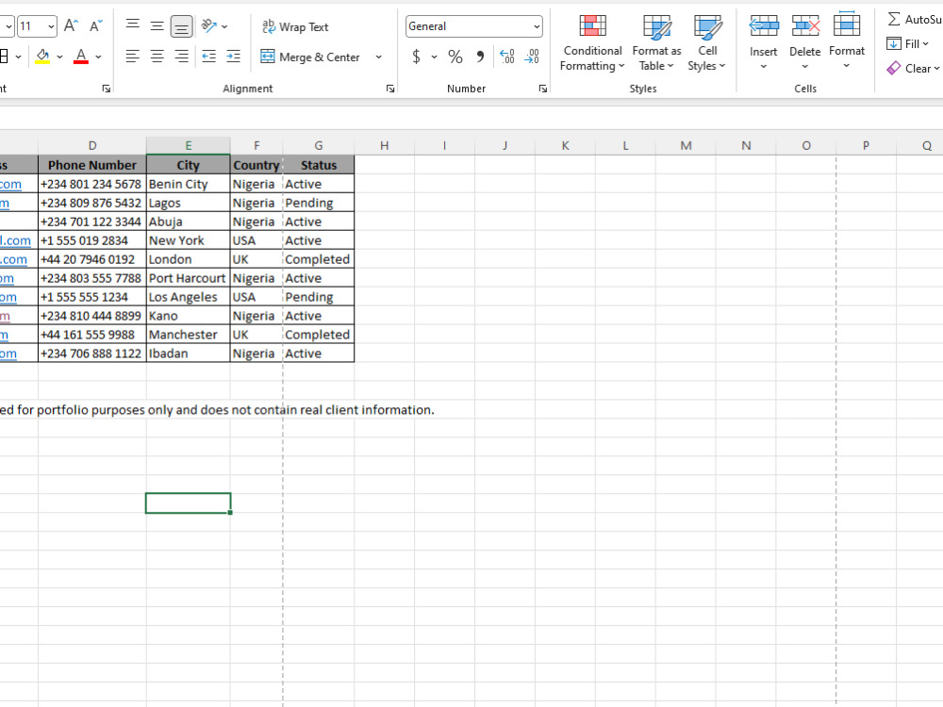Select the Manchester cell
This screenshot has height=707, width=943.
[x=189, y=335]
